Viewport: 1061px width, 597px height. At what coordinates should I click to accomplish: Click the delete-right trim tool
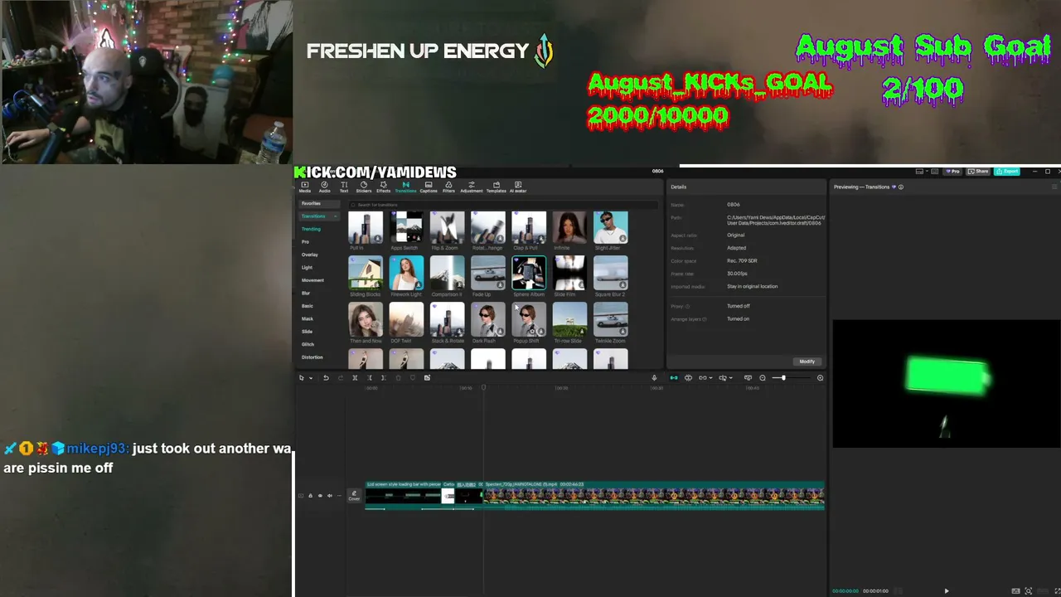383,378
